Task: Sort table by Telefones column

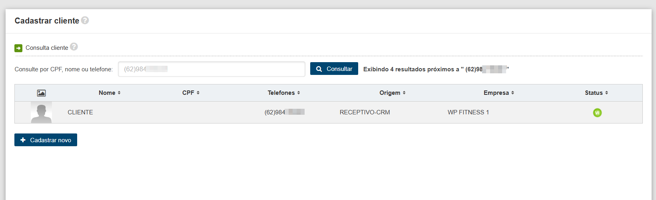Action: click(284, 93)
